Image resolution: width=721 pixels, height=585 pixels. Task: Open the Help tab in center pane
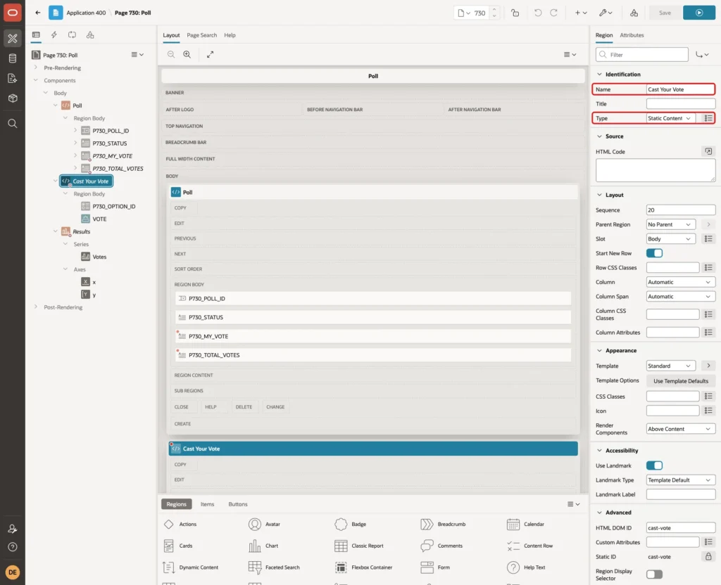tap(230, 35)
